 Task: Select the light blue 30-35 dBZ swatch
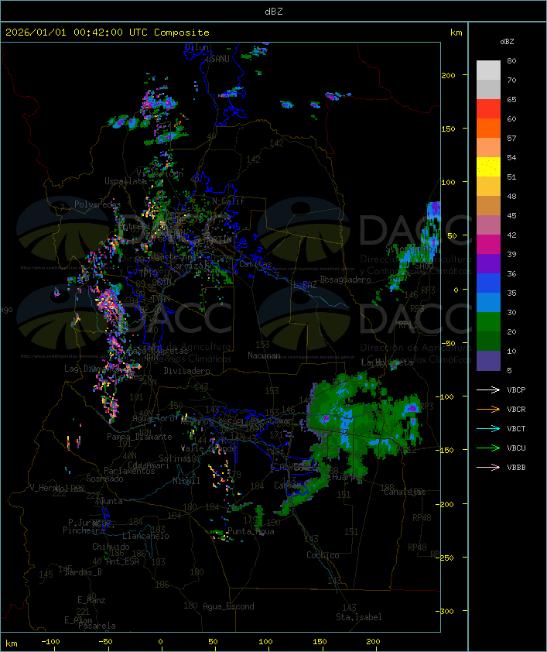tap(488, 302)
